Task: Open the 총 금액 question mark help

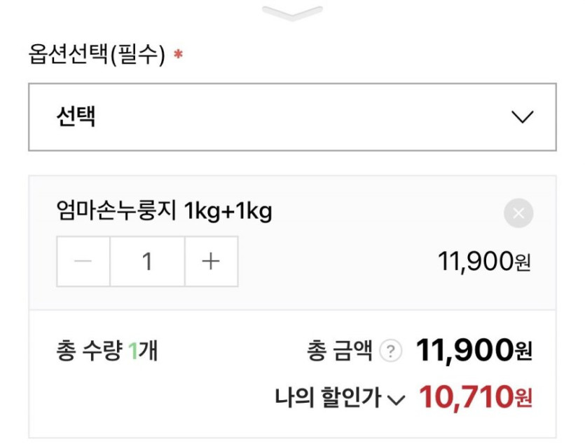Action: [x=391, y=351]
